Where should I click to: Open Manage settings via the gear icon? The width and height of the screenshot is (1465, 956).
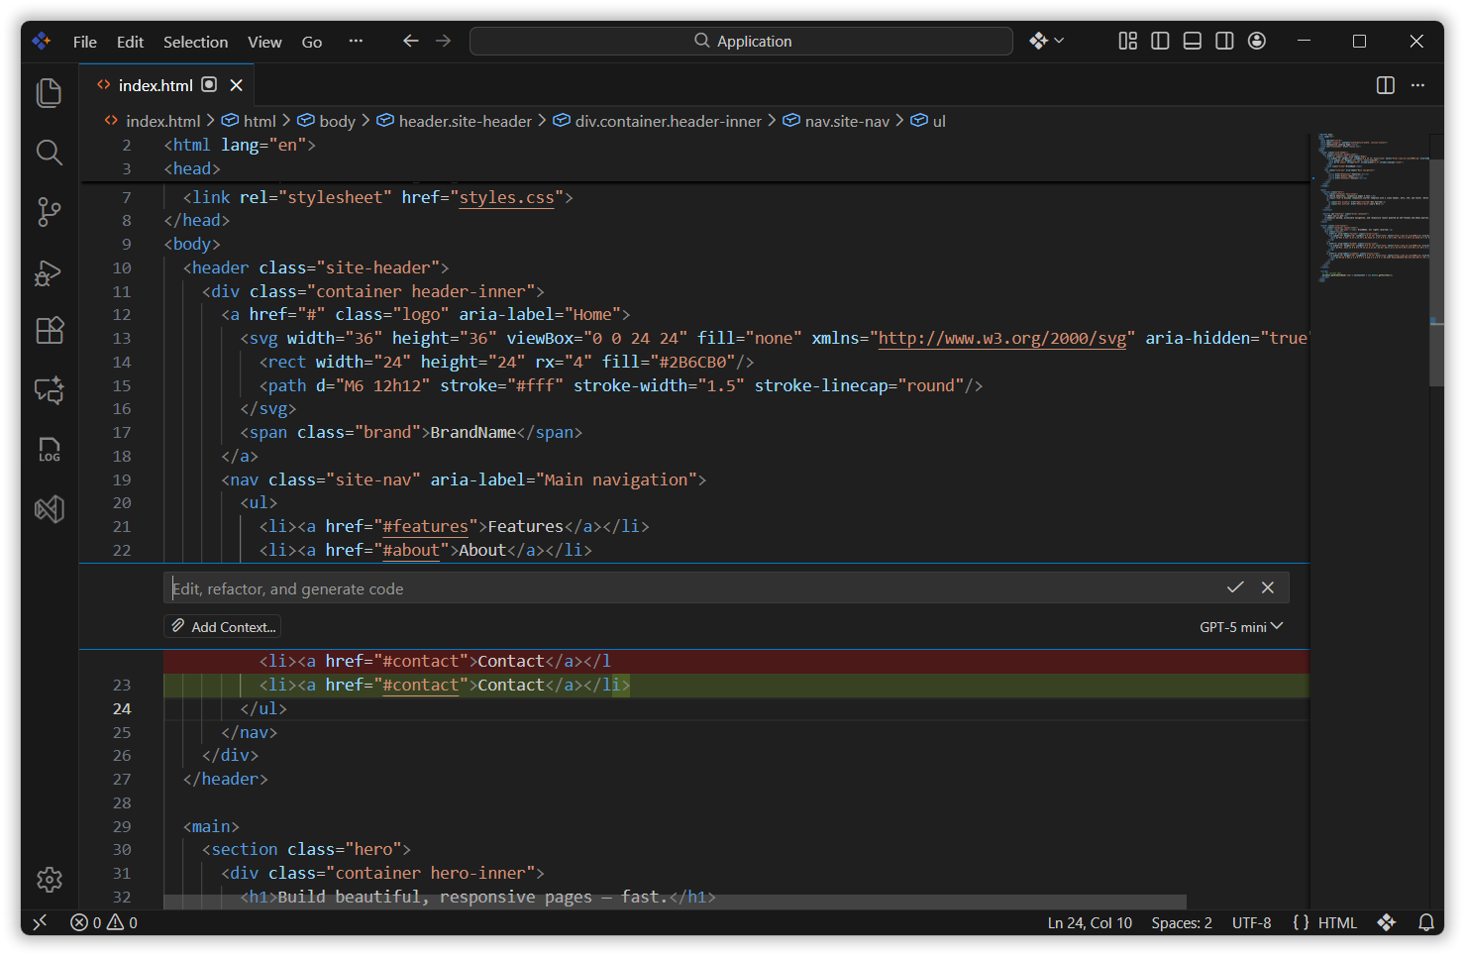[x=49, y=879]
